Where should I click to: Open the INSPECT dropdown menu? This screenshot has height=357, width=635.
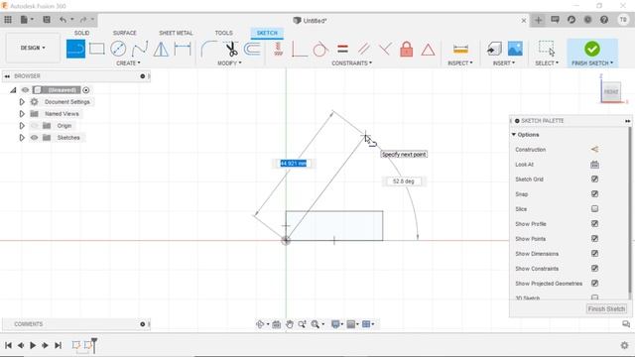pyautogui.click(x=460, y=63)
